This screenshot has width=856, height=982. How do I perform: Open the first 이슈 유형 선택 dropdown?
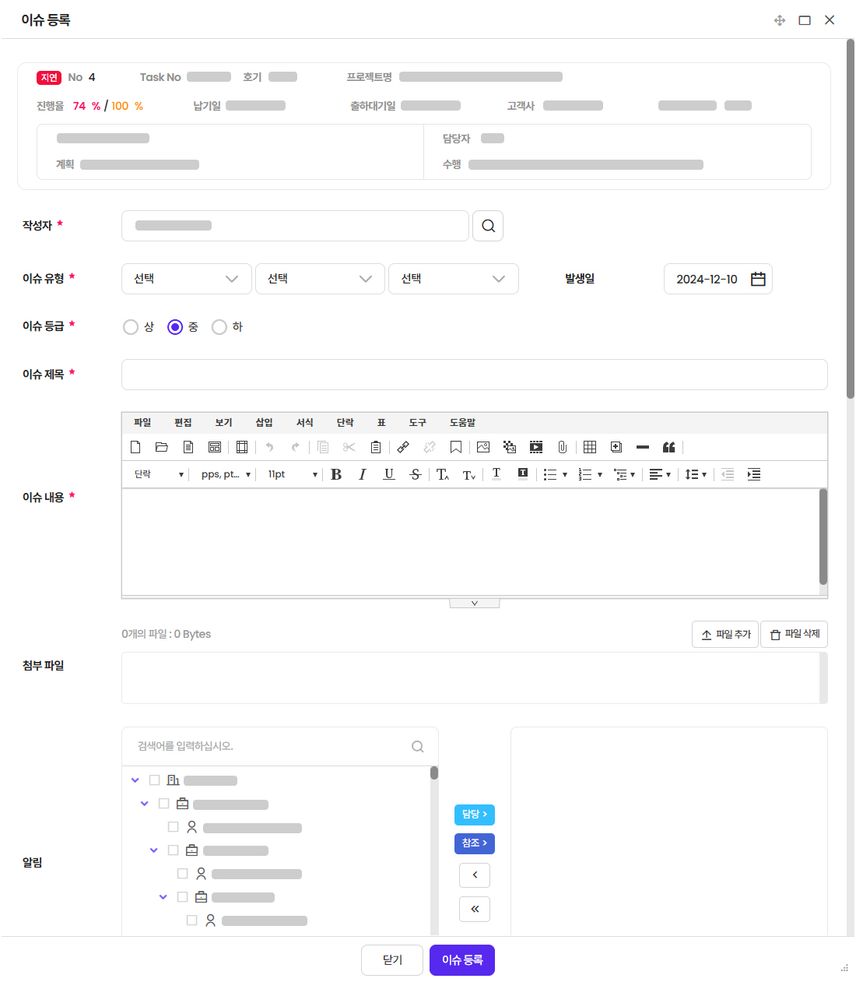point(186,279)
